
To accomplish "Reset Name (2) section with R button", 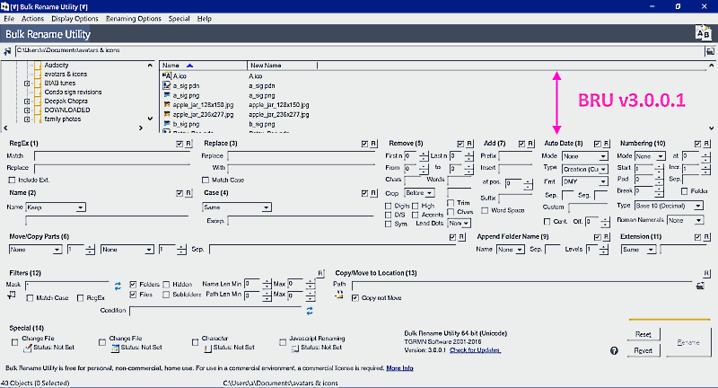I will click(188, 193).
